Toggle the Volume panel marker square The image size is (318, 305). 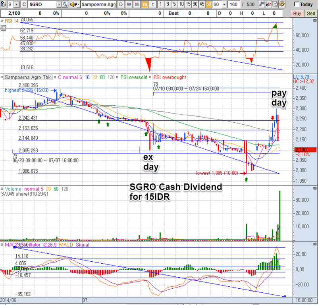point(2,189)
